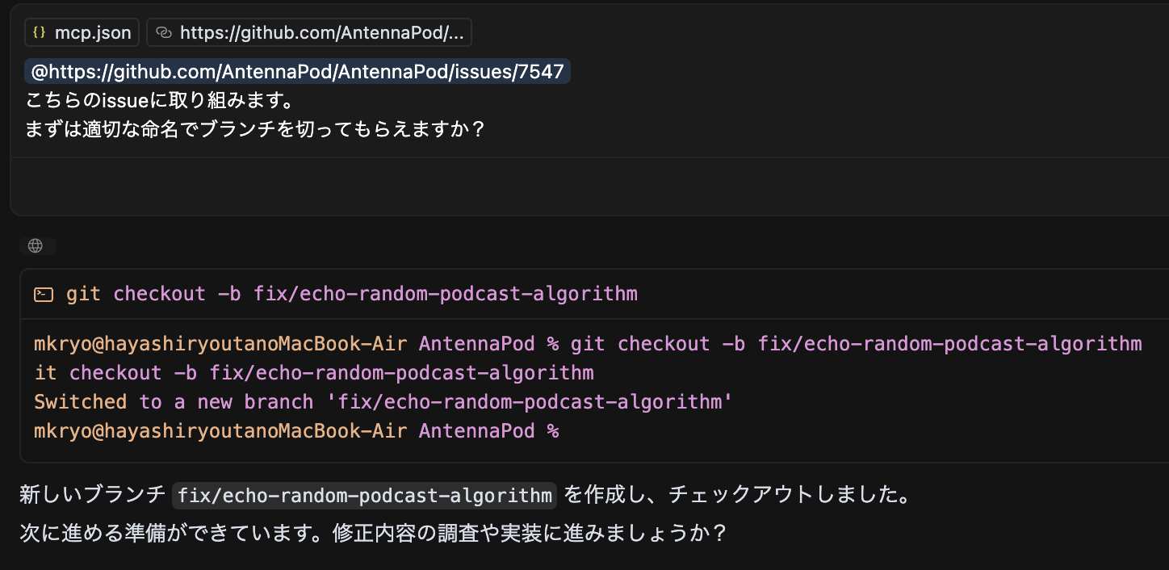Click the terminal output area
1169x570 pixels.
(565, 388)
